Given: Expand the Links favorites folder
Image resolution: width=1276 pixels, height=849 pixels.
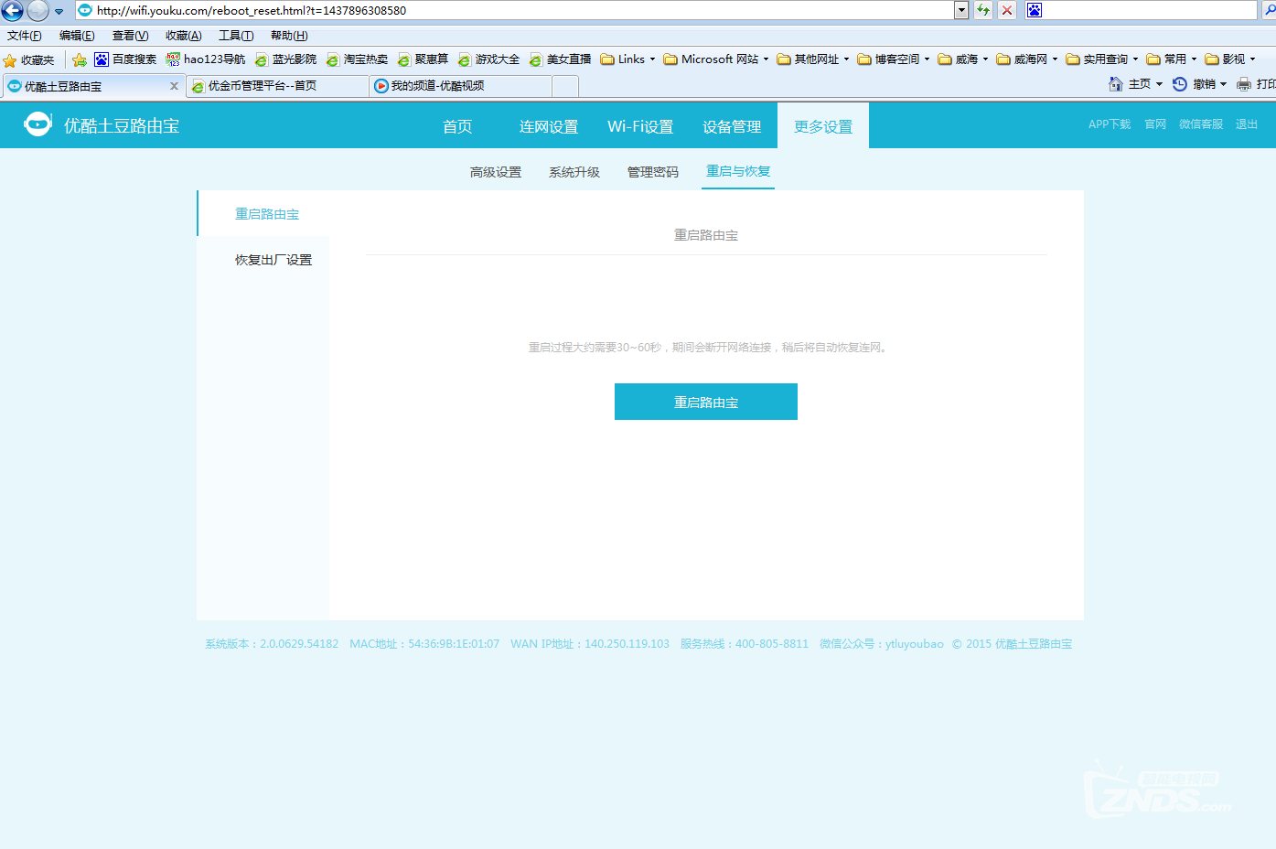Looking at the screenshot, I should pyautogui.click(x=628, y=59).
